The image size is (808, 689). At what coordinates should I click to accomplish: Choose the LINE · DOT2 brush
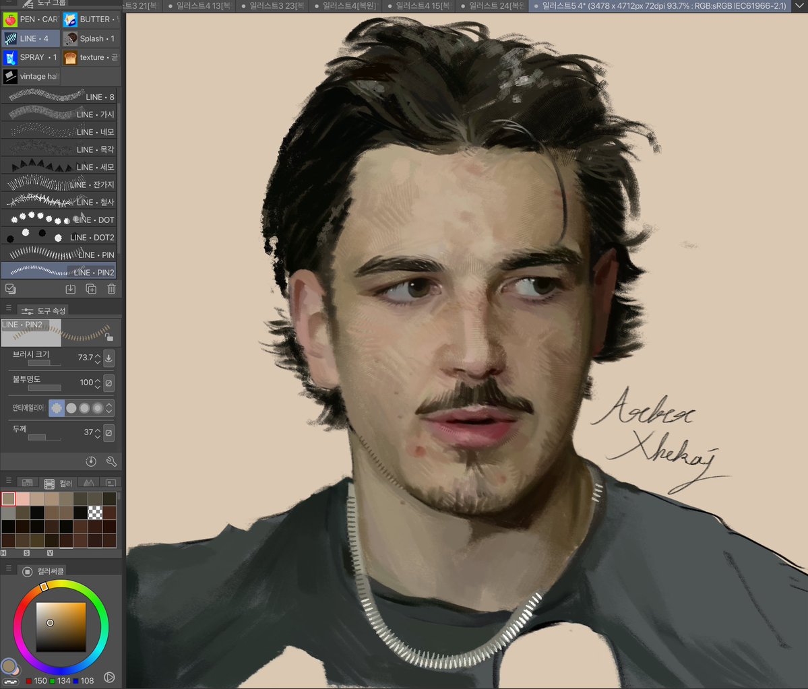tap(59, 237)
